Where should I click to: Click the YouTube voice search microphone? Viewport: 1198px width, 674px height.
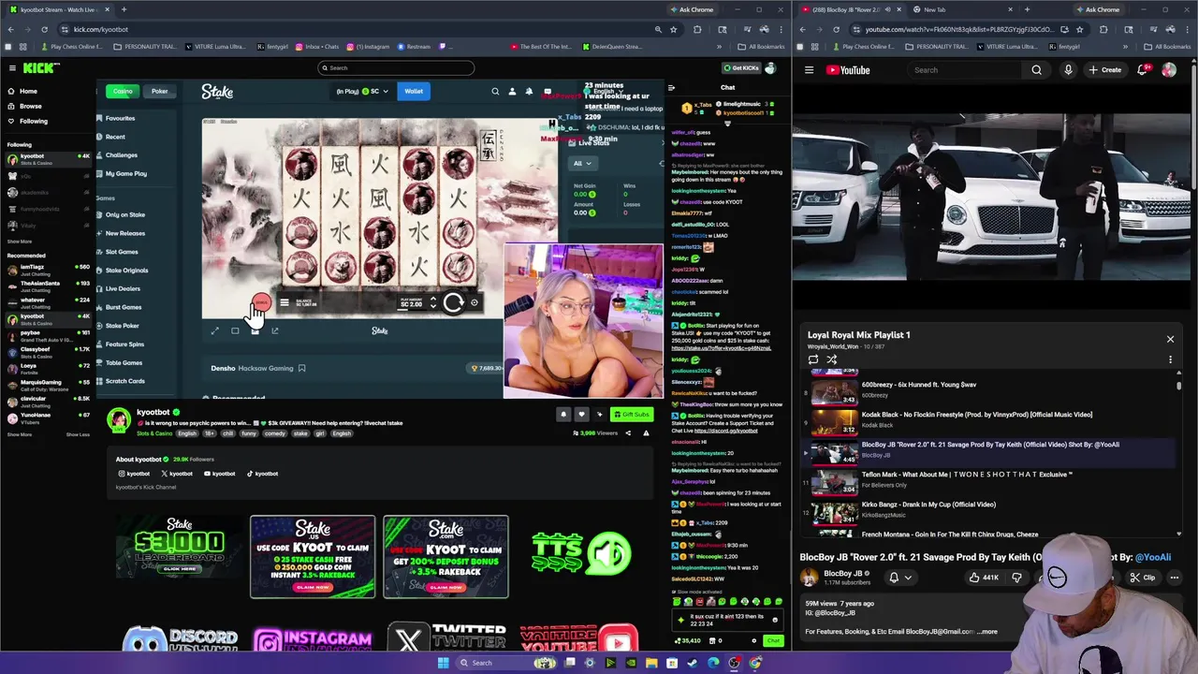[1068, 70]
